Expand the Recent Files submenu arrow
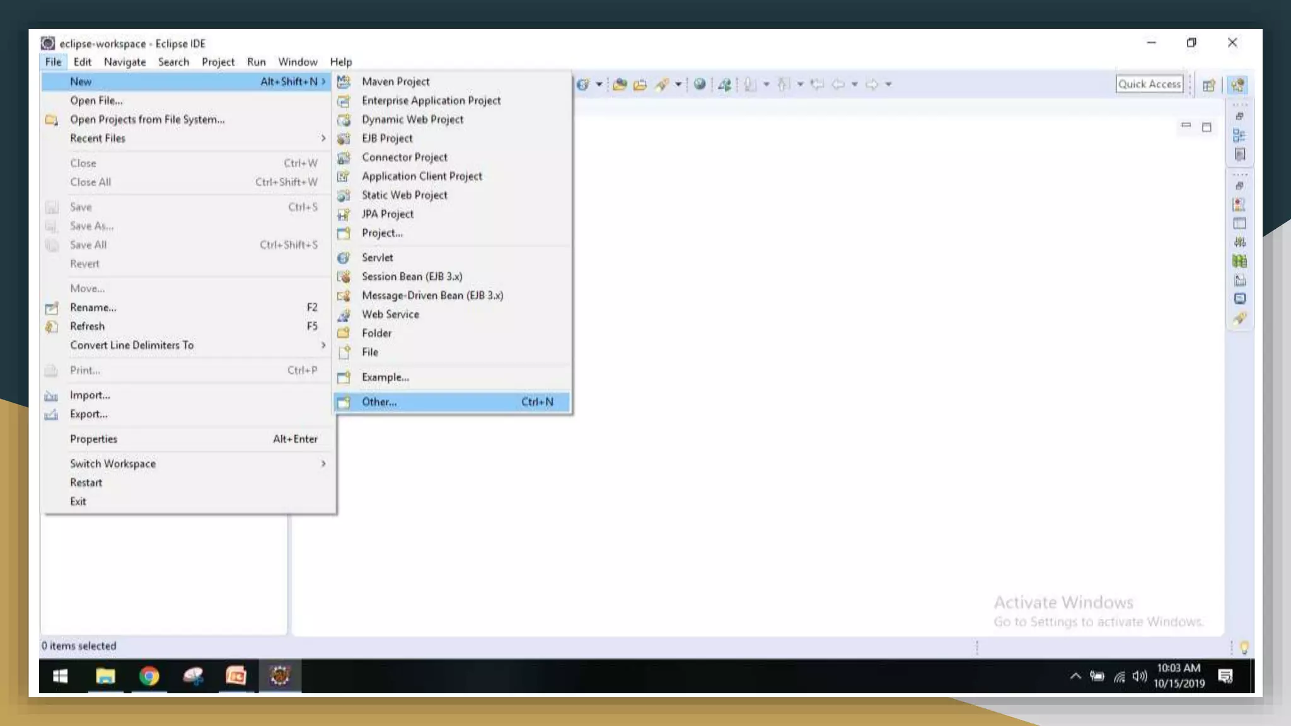The height and width of the screenshot is (726, 1291). point(323,138)
